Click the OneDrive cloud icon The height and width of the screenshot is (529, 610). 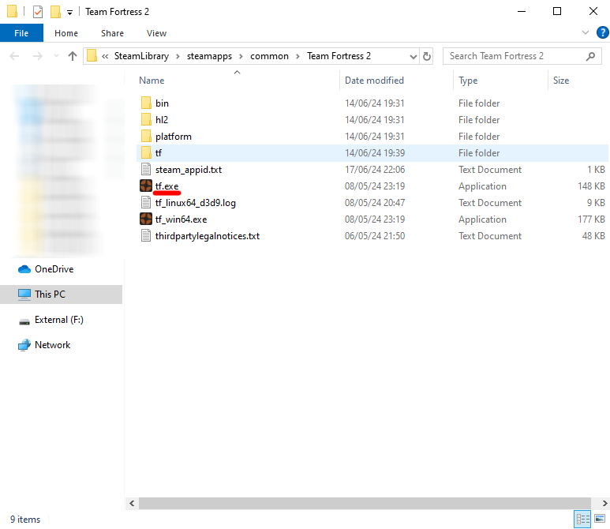pos(24,269)
